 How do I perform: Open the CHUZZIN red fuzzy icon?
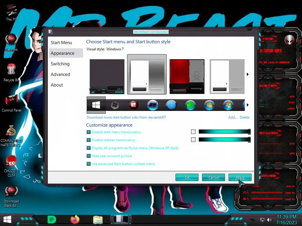pyautogui.click(x=12, y=166)
